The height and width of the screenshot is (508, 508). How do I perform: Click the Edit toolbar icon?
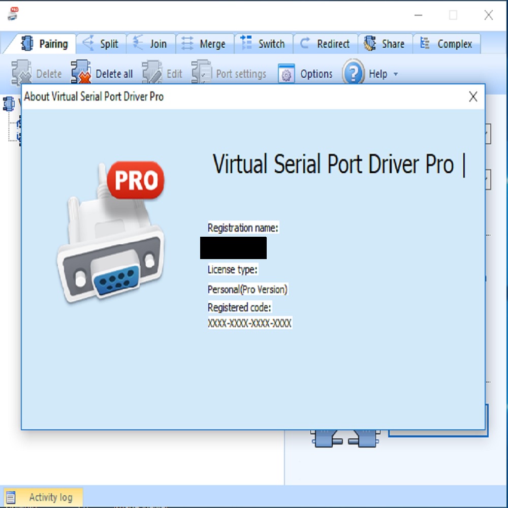(152, 72)
